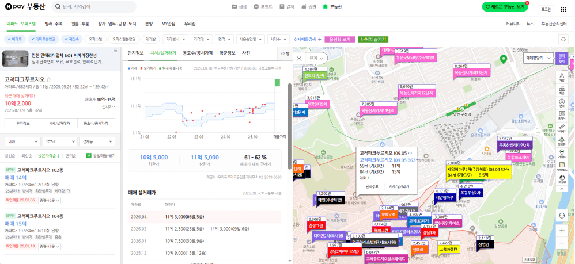
Task: Open the 지적편집도 cadastral map layer
Action: pyautogui.click(x=561, y=167)
